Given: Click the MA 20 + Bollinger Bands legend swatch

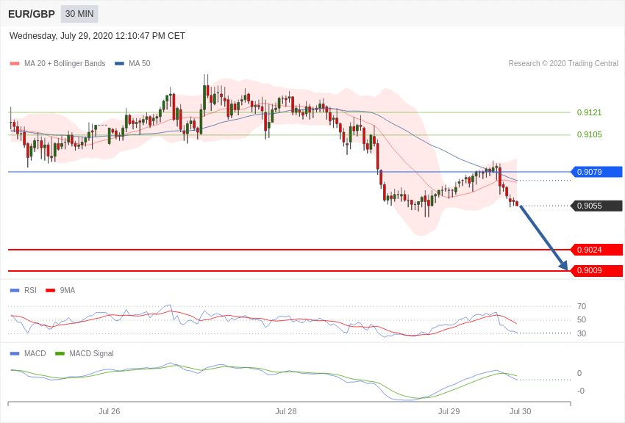Looking at the screenshot, I should (15, 64).
